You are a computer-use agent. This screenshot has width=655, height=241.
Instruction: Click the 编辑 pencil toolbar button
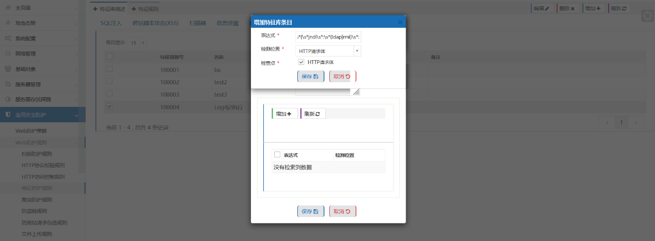tap(542, 9)
